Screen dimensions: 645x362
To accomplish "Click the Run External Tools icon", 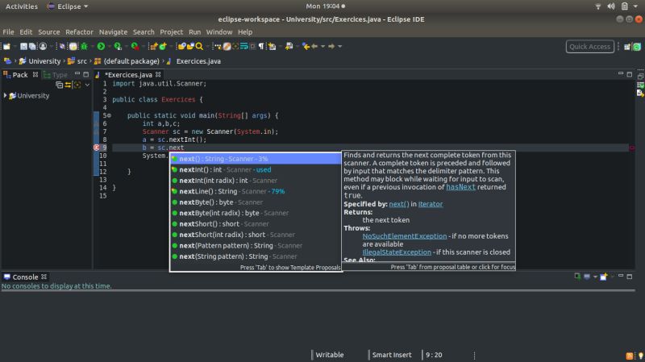I will pos(135,47).
